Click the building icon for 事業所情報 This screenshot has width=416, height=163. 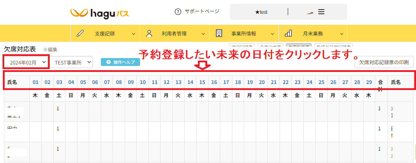click(x=219, y=34)
